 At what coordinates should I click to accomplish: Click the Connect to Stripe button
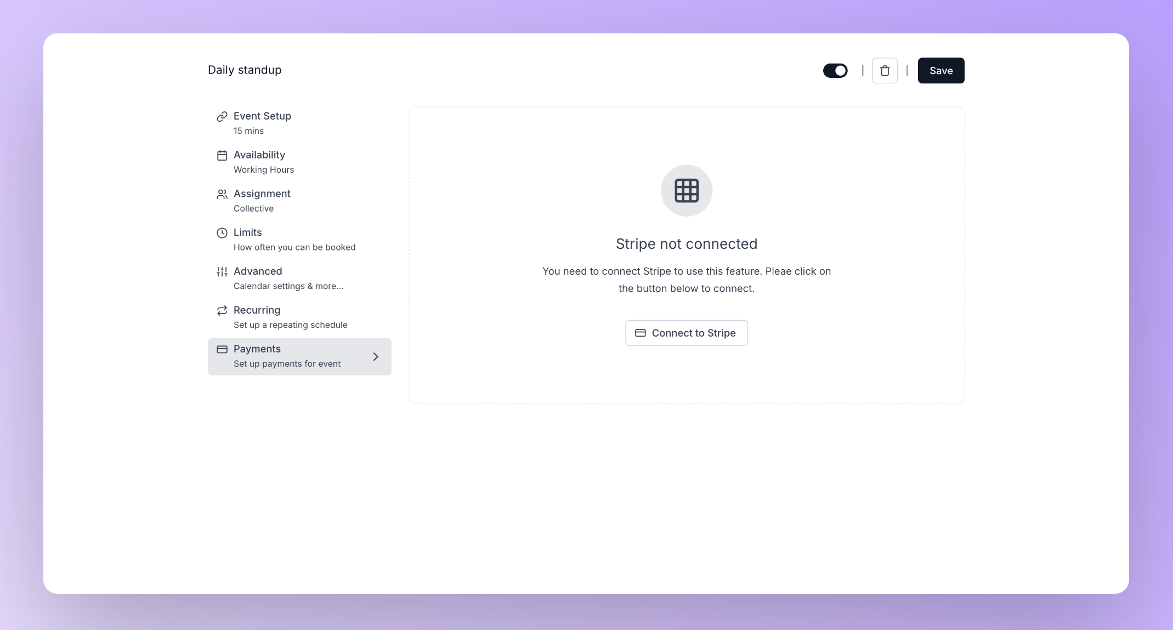tap(687, 333)
